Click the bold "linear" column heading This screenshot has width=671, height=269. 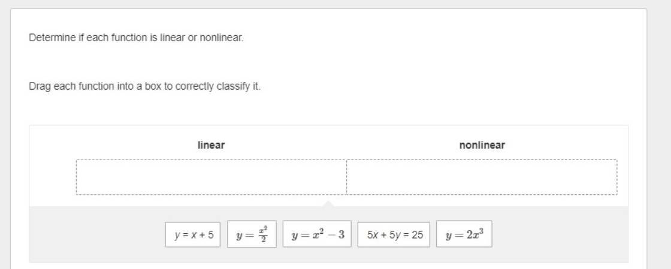click(x=211, y=145)
